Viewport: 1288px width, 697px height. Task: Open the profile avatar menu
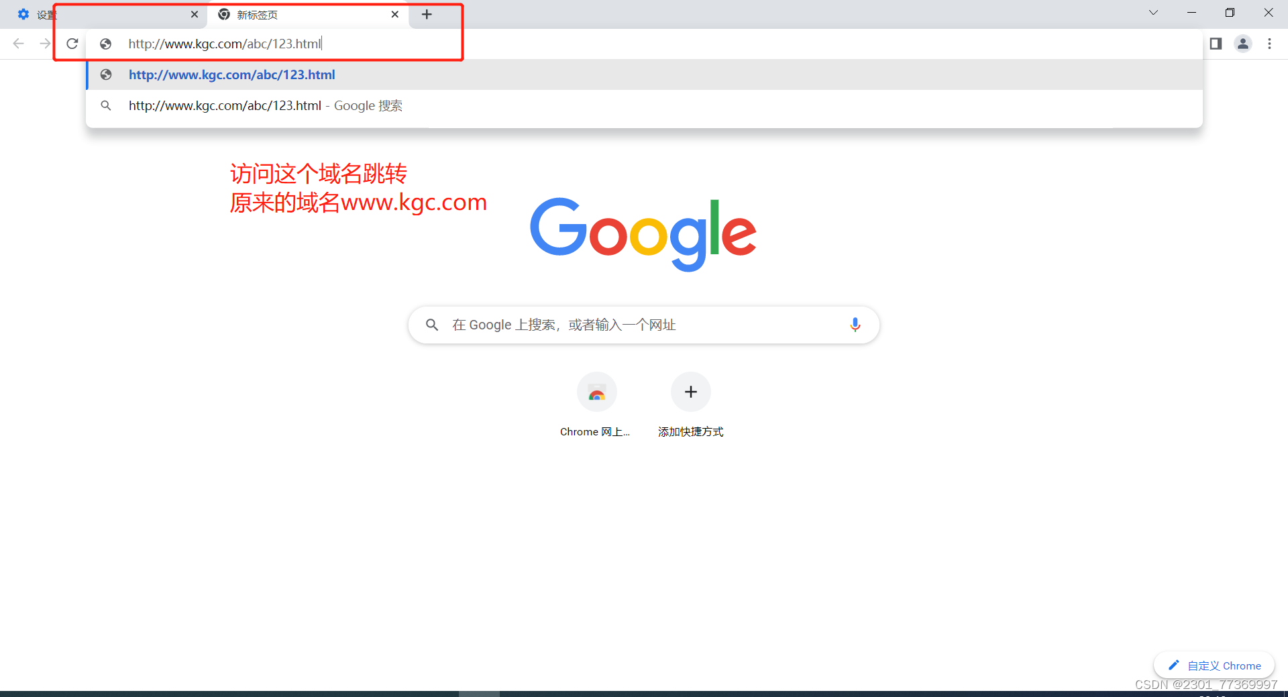click(1243, 44)
